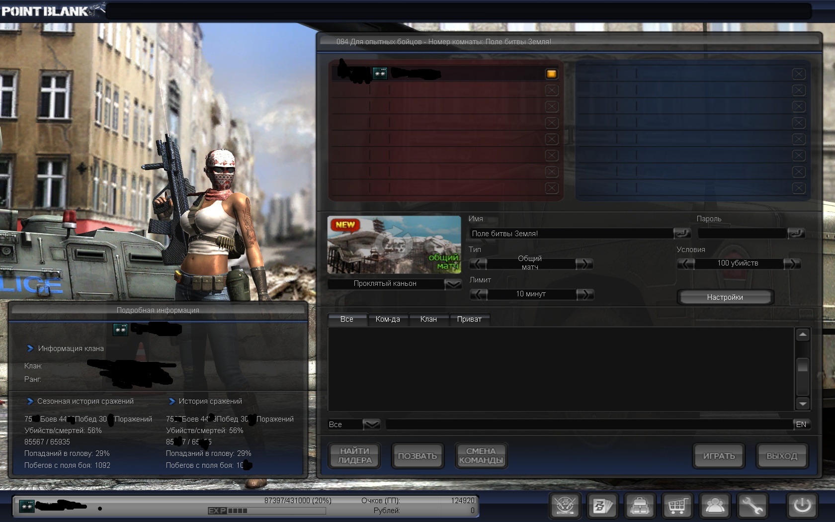The image size is (835, 522).
Task: Close the second slot of the red team
Action: [551, 90]
